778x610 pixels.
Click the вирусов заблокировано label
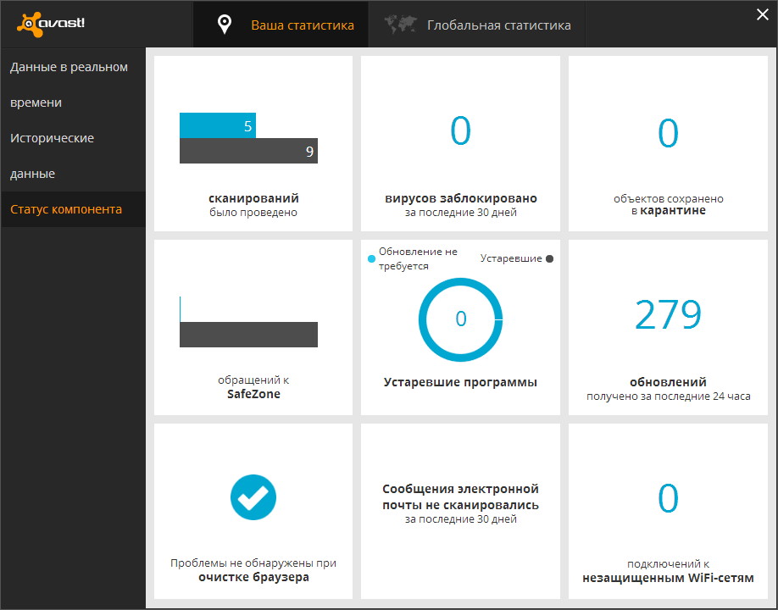point(461,198)
